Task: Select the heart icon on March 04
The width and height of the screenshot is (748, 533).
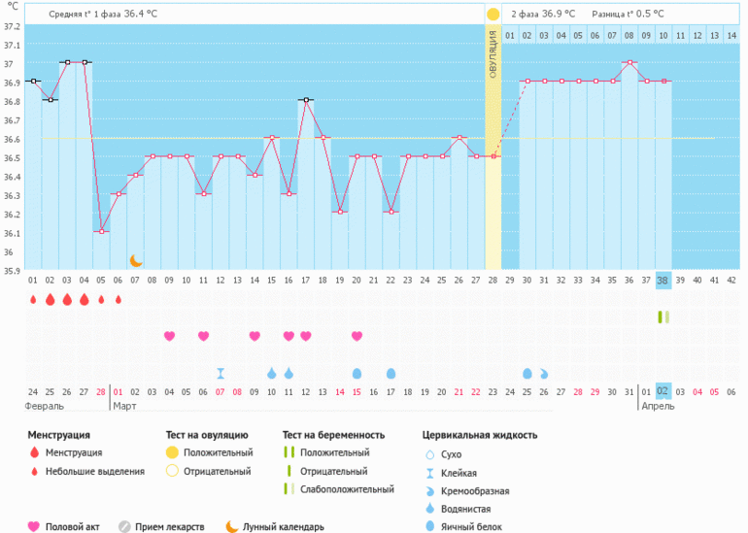Action: coord(169,336)
